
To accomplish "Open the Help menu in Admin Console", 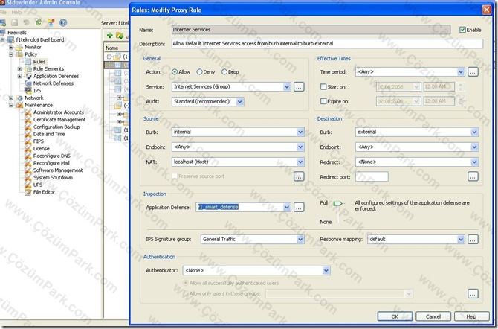I will coord(16,13).
